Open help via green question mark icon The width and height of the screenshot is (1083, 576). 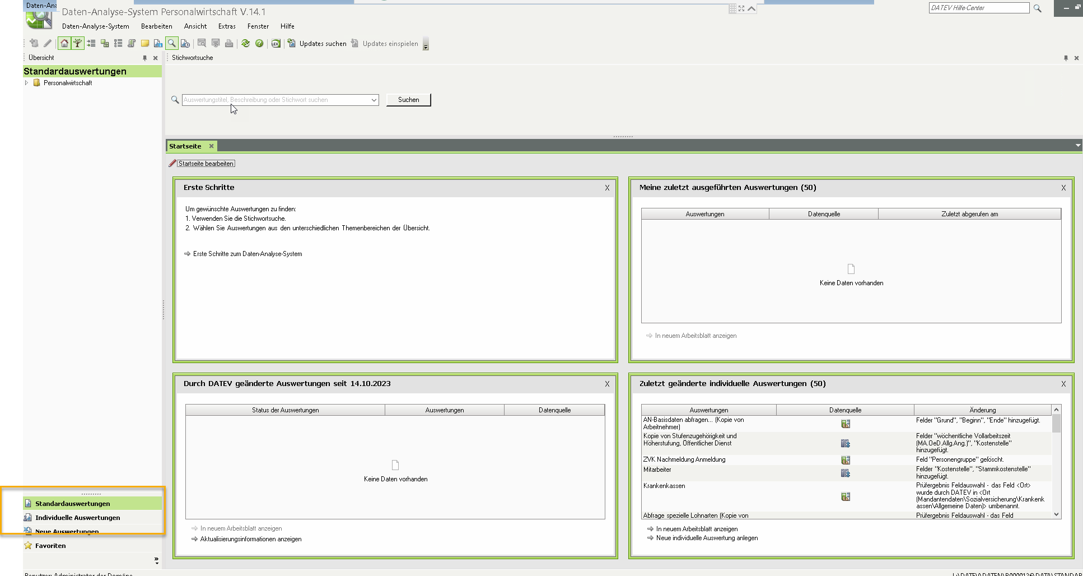point(259,43)
